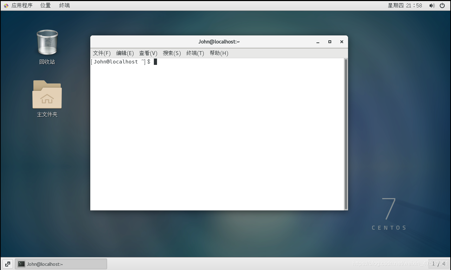Screen dimensions: 451x270
Task: Click the terminal title bar John@localhost:~
Action: tap(219, 42)
